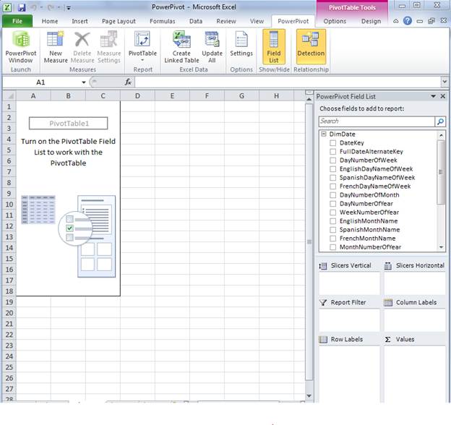Switch to the Design tab
Screen dimensions: 451x425
pos(371,21)
